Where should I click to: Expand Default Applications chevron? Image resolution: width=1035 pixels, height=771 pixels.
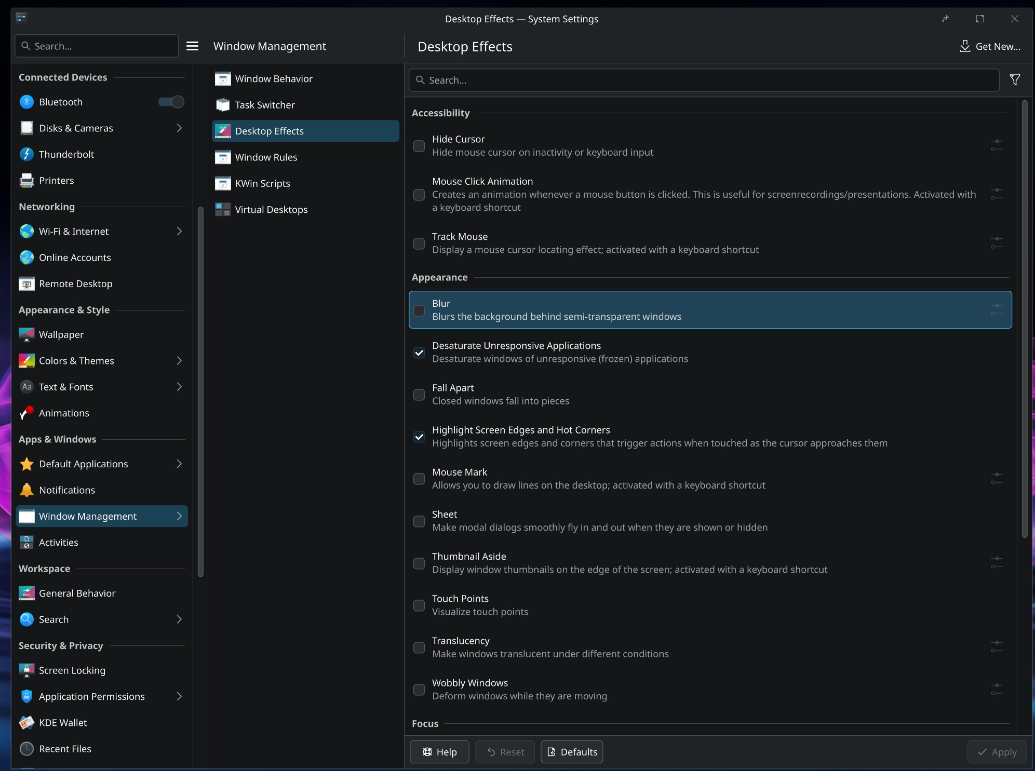(x=179, y=464)
